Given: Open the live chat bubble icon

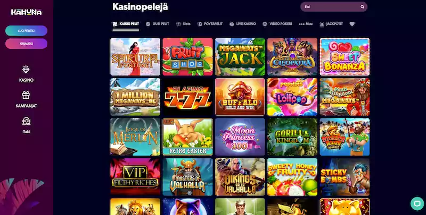Looking at the screenshot, I should (417, 203).
